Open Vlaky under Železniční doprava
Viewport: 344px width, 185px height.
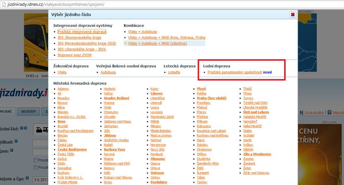[x=62, y=72]
